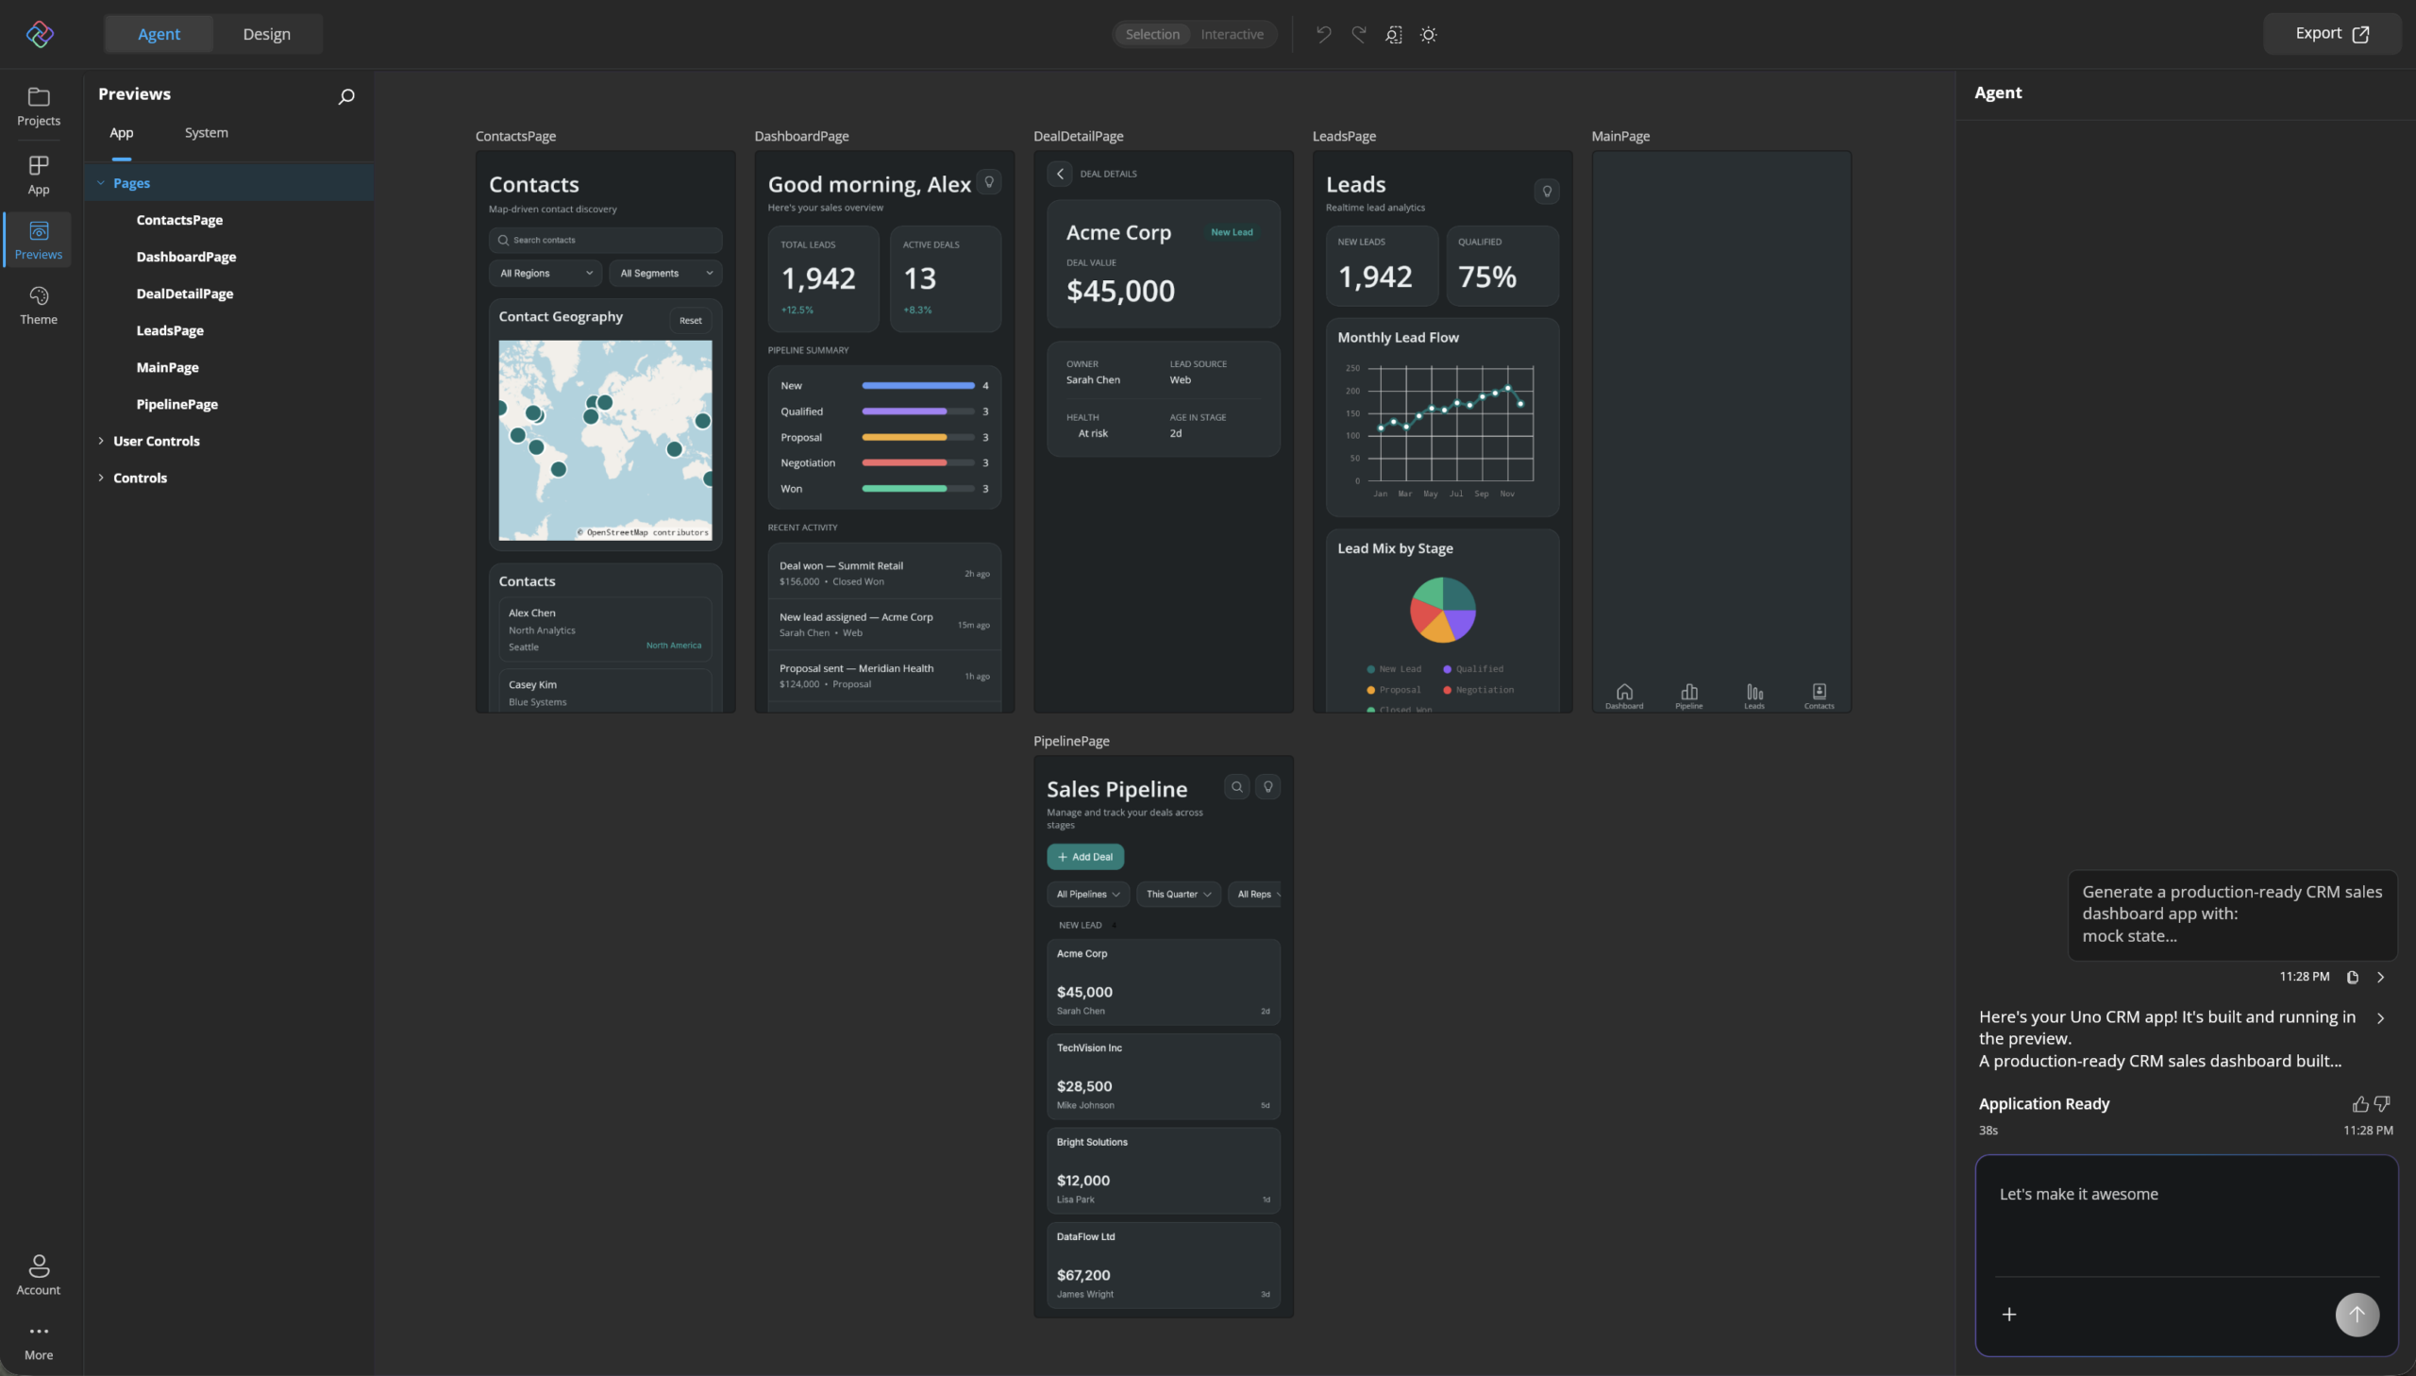2416x1376 pixels.
Task: Click the Contact Geography map thumbnail
Action: point(605,441)
